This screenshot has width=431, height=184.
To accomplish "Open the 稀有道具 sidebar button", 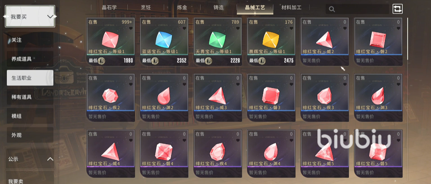I will [x=30, y=97].
